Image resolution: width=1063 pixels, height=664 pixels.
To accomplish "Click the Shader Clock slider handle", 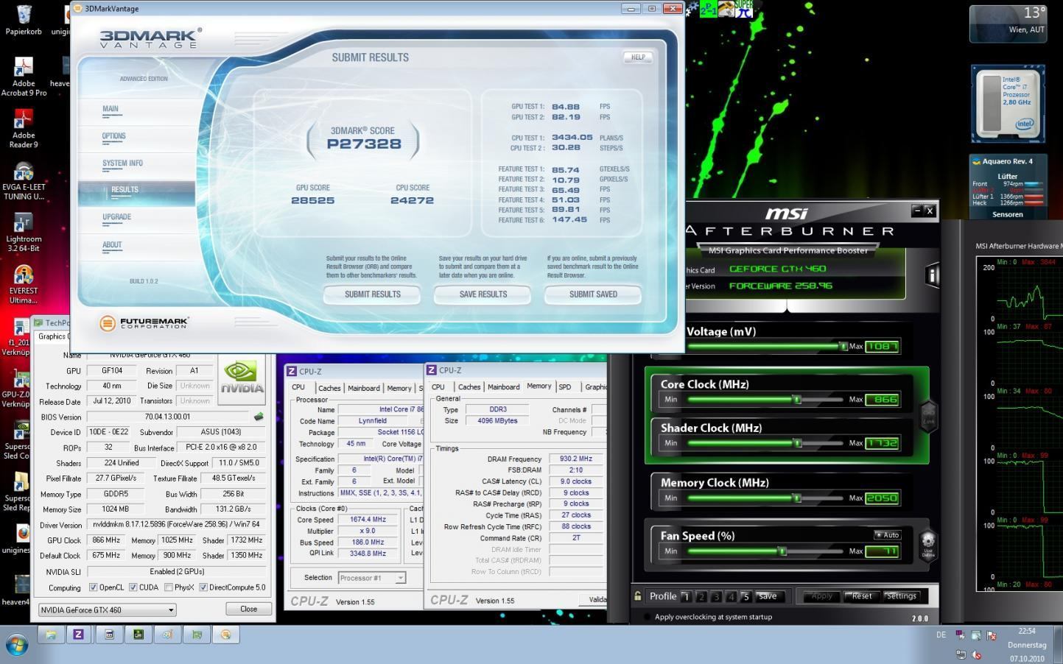I will tap(796, 443).
